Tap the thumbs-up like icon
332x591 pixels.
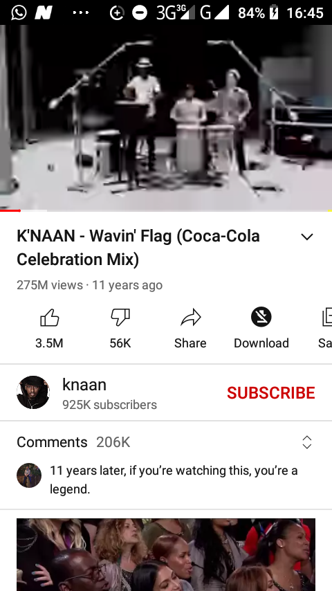click(49, 318)
